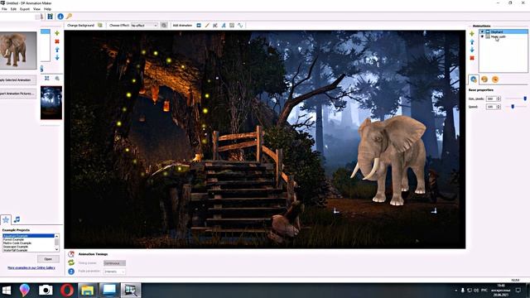530x298 pixels.
Task: Open the File menu
Action: pos(4,9)
